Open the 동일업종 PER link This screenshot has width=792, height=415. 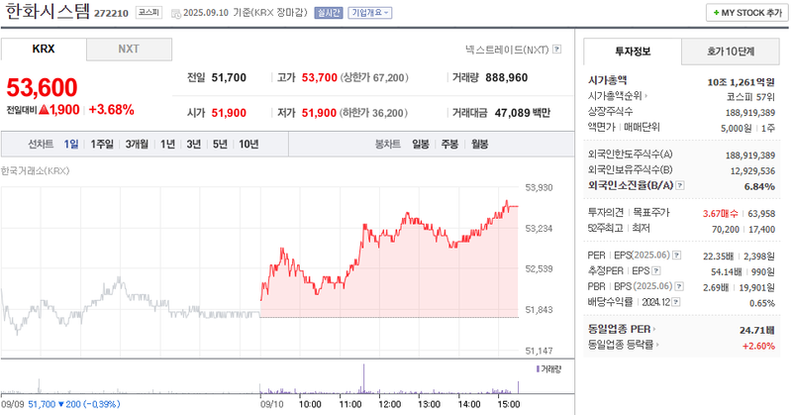(622, 329)
